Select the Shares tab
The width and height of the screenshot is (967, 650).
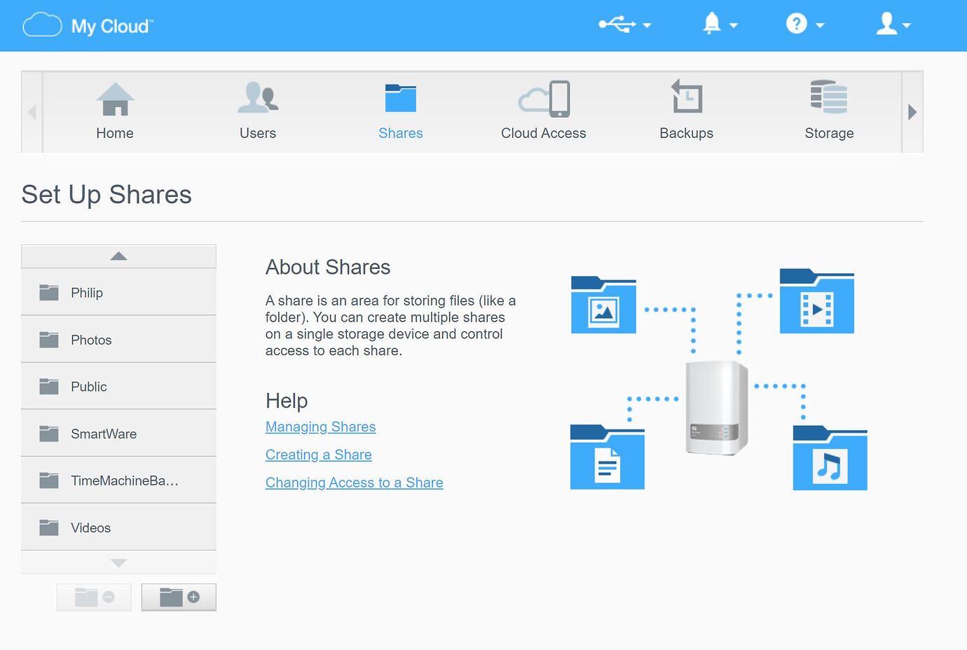pos(400,98)
